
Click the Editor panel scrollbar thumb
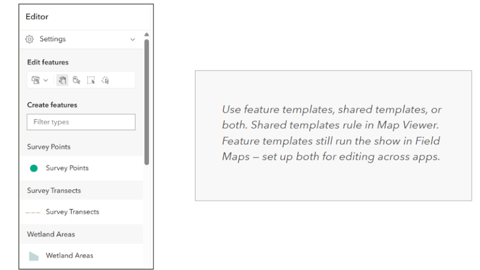(147, 102)
